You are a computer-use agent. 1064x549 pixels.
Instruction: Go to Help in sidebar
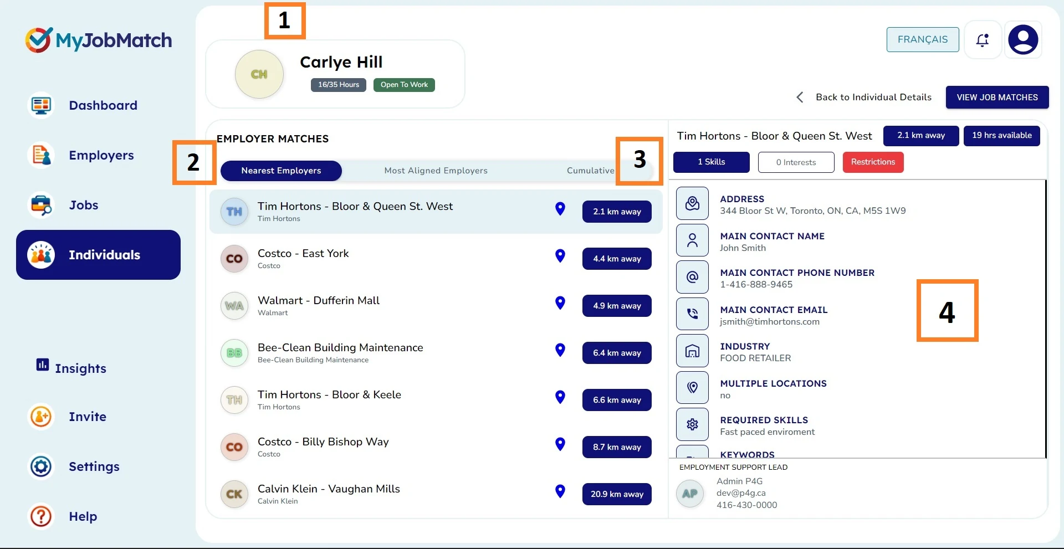(83, 516)
